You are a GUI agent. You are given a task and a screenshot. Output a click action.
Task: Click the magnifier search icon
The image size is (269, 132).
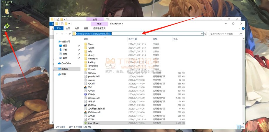tap(241, 34)
